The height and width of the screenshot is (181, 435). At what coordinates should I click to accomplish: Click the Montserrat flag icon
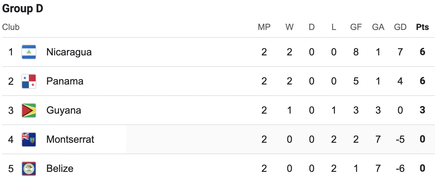click(x=29, y=139)
